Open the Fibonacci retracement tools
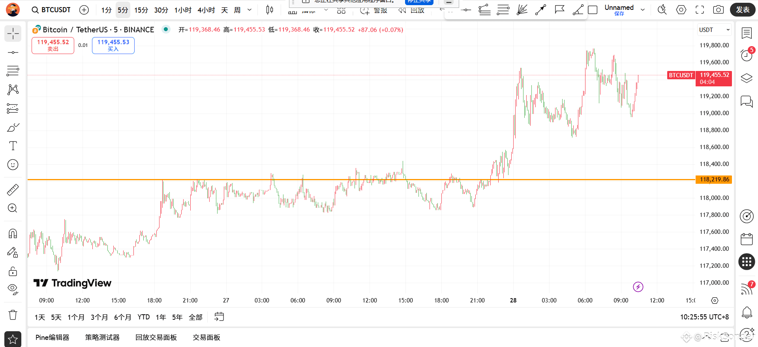Viewport: 758px width, 347px height. tap(13, 71)
